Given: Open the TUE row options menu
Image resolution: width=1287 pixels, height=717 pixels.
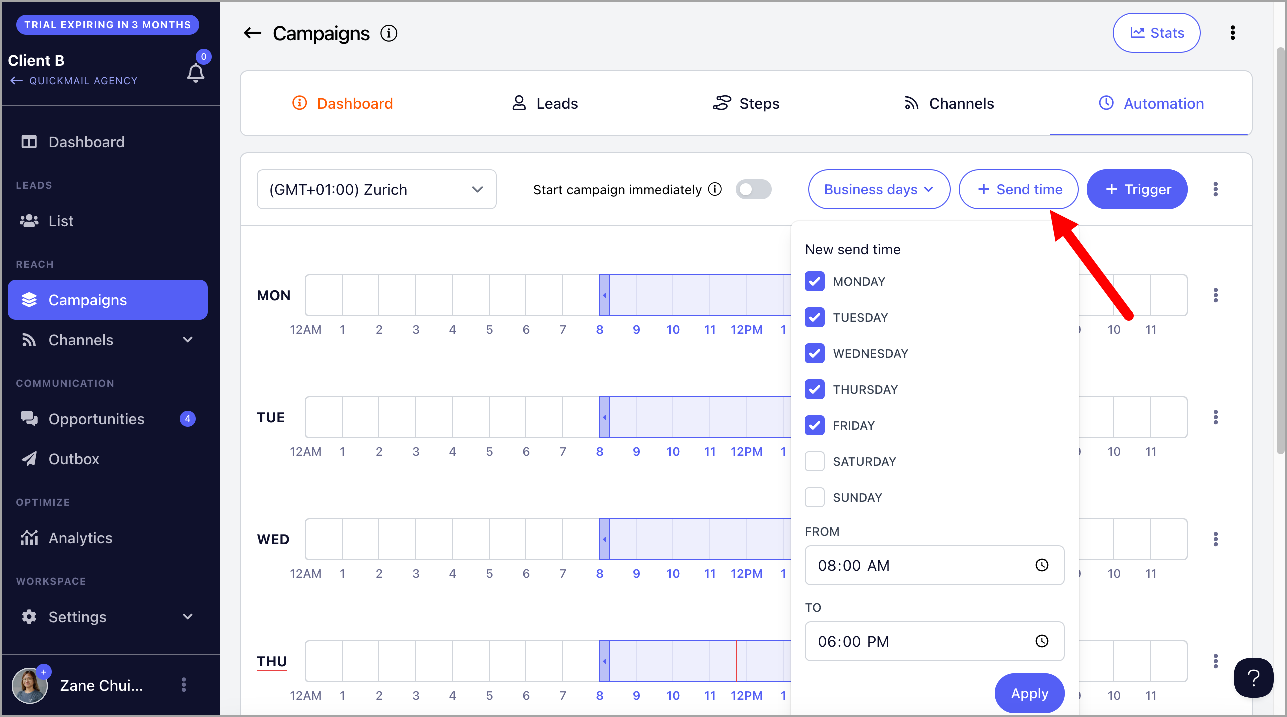Looking at the screenshot, I should pyautogui.click(x=1216, y=417).
